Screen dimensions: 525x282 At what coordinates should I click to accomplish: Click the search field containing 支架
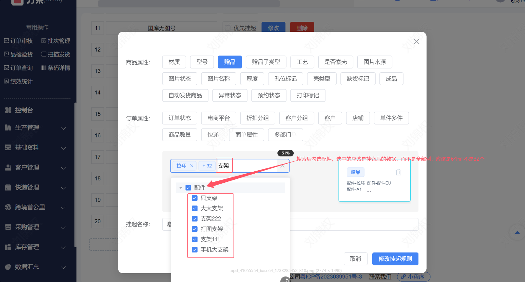click(247, 166)
